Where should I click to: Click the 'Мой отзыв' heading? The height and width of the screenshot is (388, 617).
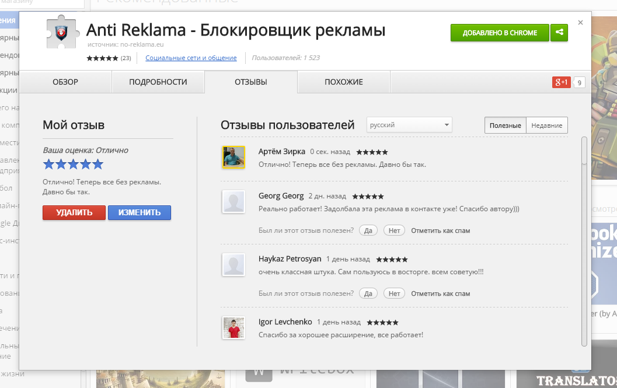(74, 125)
